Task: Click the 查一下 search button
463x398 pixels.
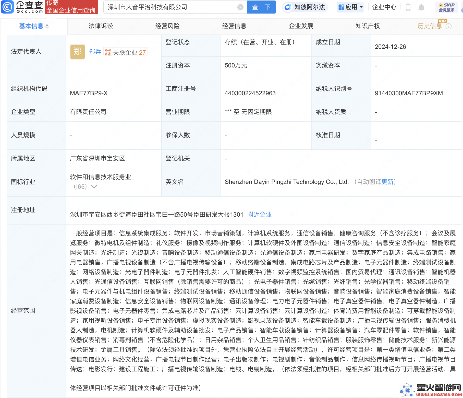Action: click(261, 7)
